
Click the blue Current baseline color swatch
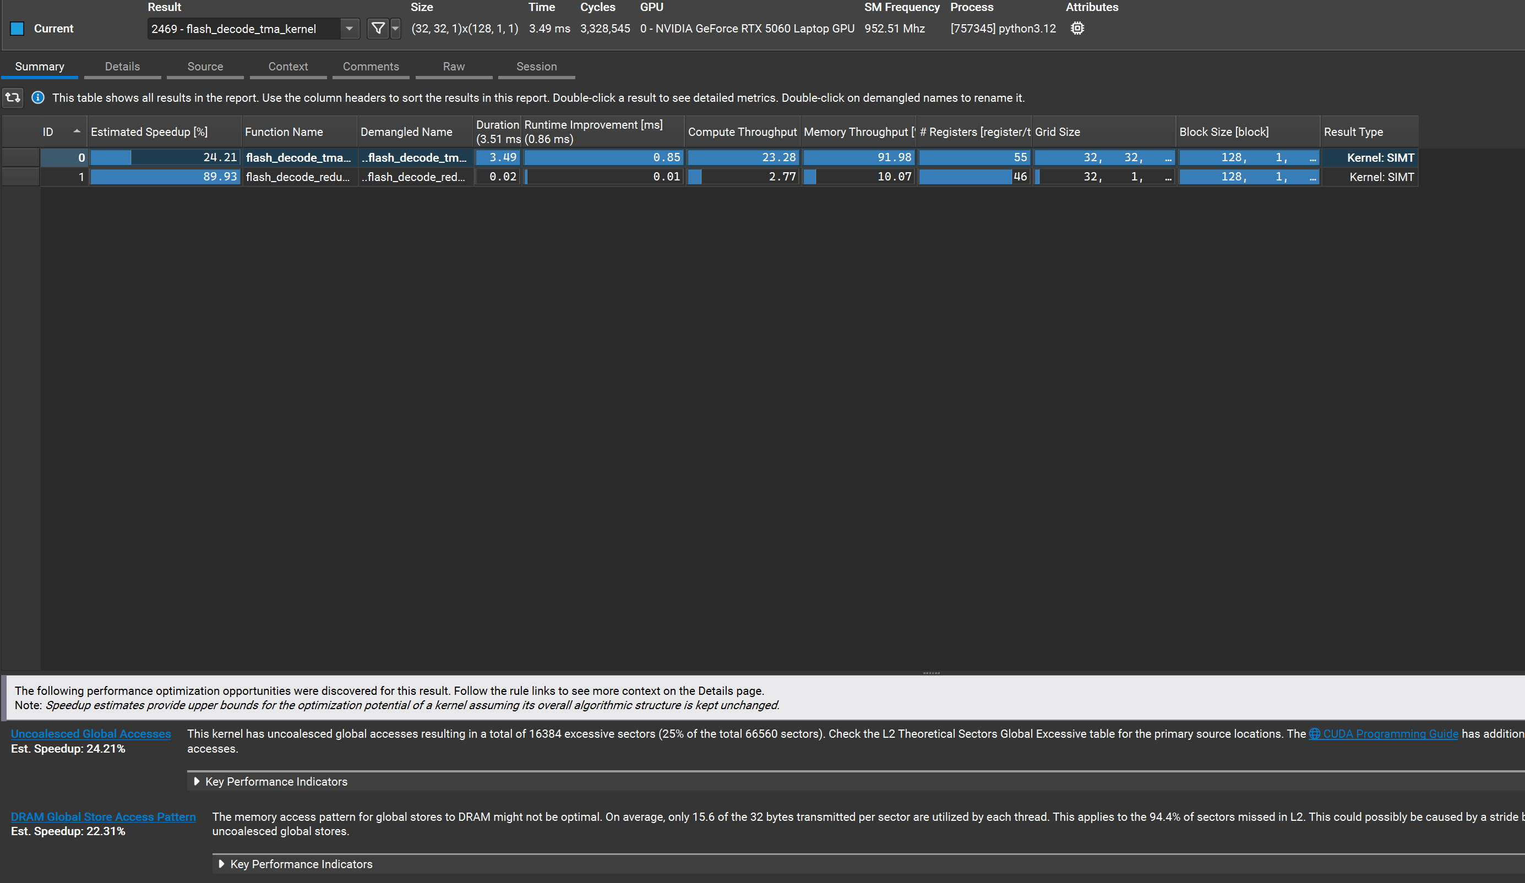click(17, 29)
